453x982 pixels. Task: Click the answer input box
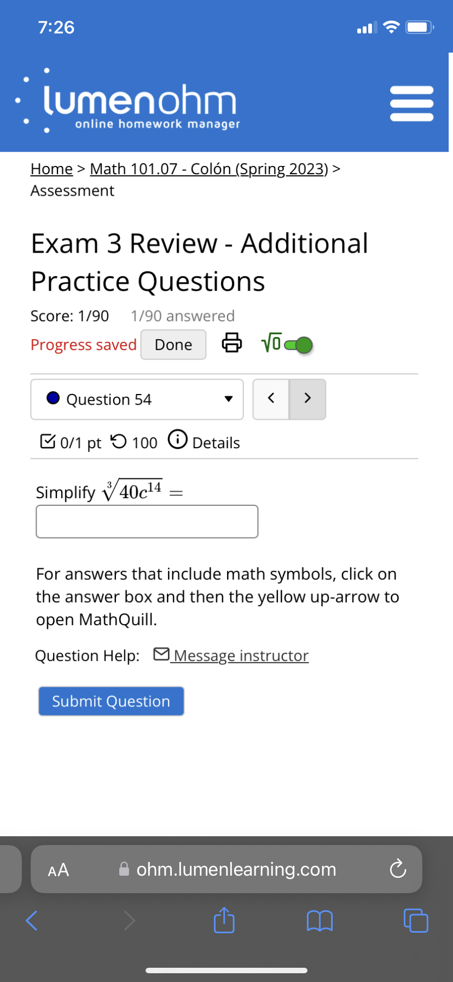[147, 521]
